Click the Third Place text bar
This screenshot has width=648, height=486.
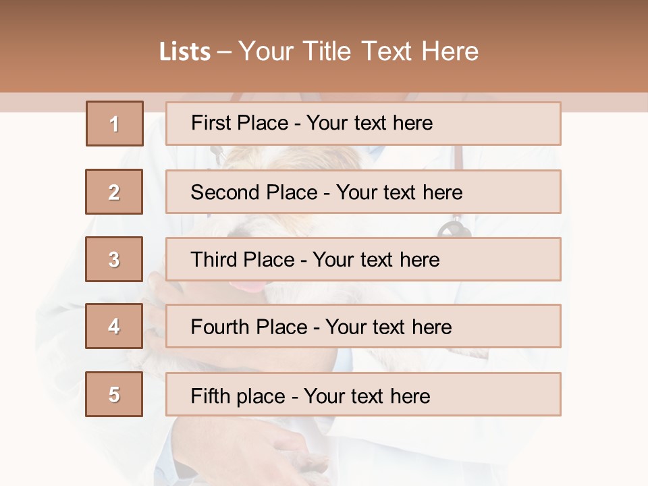tap(363, 259)
